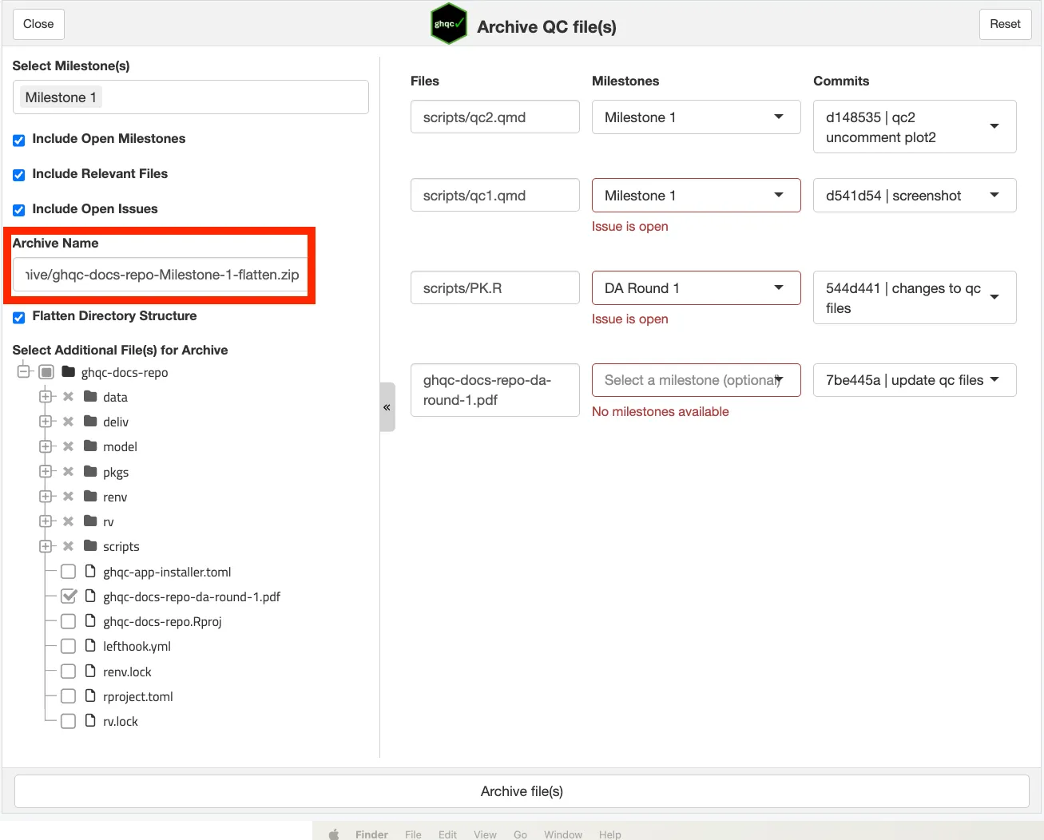Uncheck Include Open Milestones
The image size is (1044, 840).
(19, 140)
